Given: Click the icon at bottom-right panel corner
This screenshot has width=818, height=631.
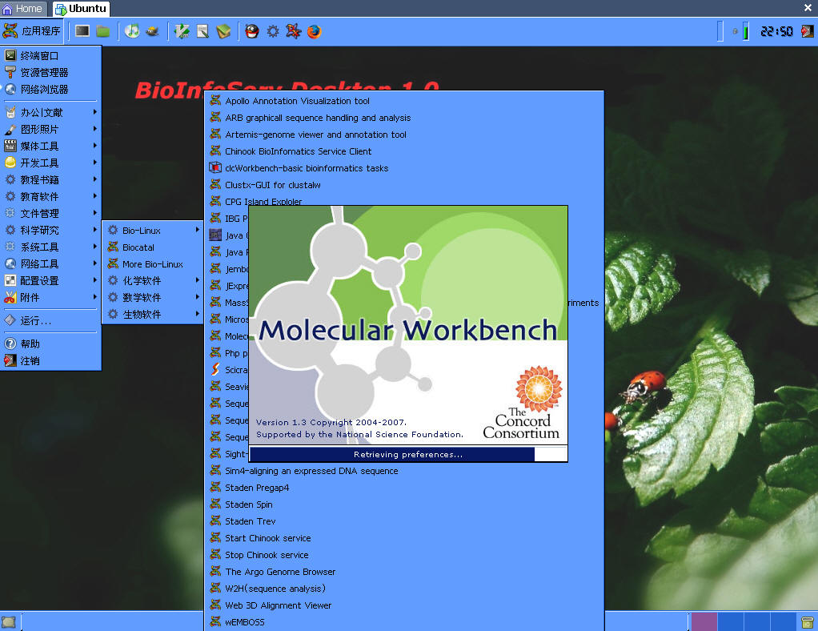Looking at the screenshot, I should [807, 621].
